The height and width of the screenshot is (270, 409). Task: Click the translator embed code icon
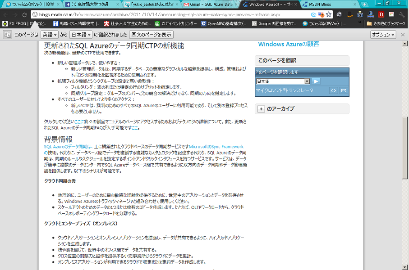pos(333,90)
